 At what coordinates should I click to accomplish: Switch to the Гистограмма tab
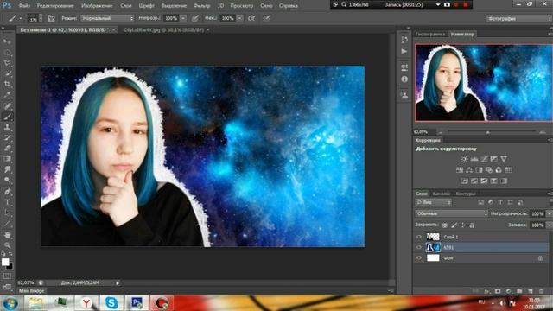[430, 35]
